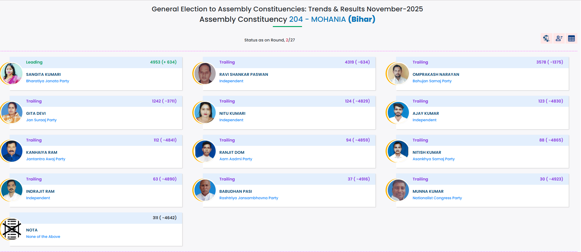Click Ravi Shankar Paswan's photo
Viewport: 581px width, 252px height.
[205, 74]
